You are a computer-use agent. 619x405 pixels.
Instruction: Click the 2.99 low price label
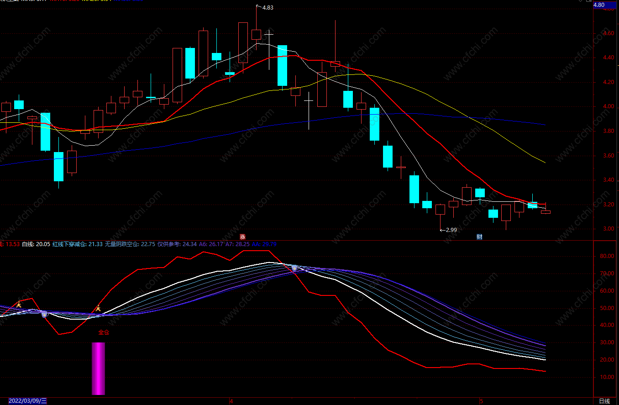451,230
